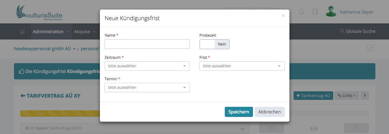Open the Administration menu
389x134 pixels.
tap(51, 32)
